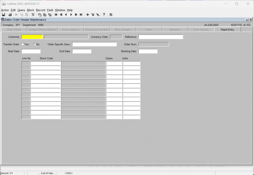Viewport: 254px width, 175px height.
Task: Open the Order Specific tab
Action: tap(201, 30)
